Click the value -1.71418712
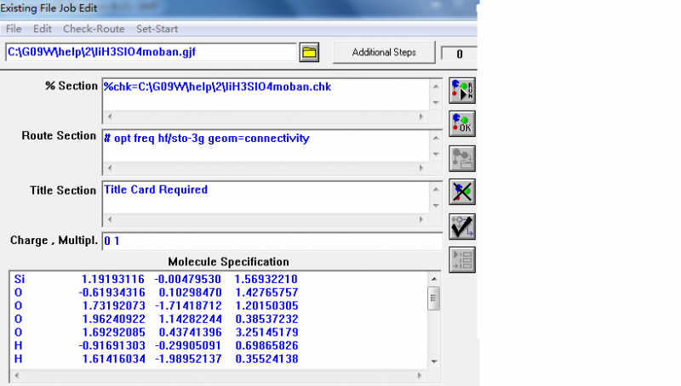The image size is (681, 386). click(188, 306)
